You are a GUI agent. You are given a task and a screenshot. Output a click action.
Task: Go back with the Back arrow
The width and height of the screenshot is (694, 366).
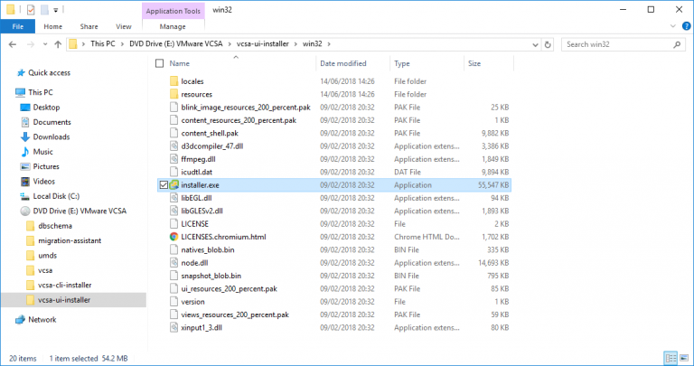point(13,44)
